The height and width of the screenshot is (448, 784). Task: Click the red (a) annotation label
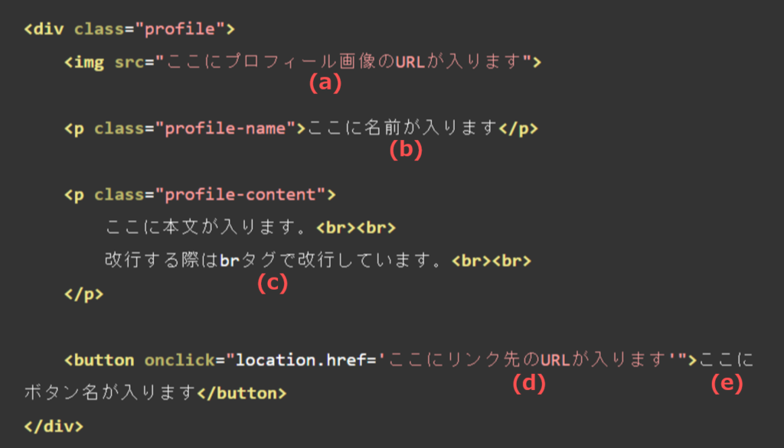point(325,83)
